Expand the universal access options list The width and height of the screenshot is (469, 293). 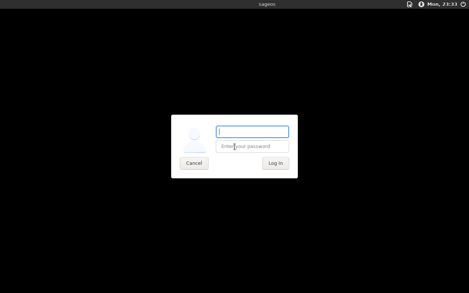421,4
